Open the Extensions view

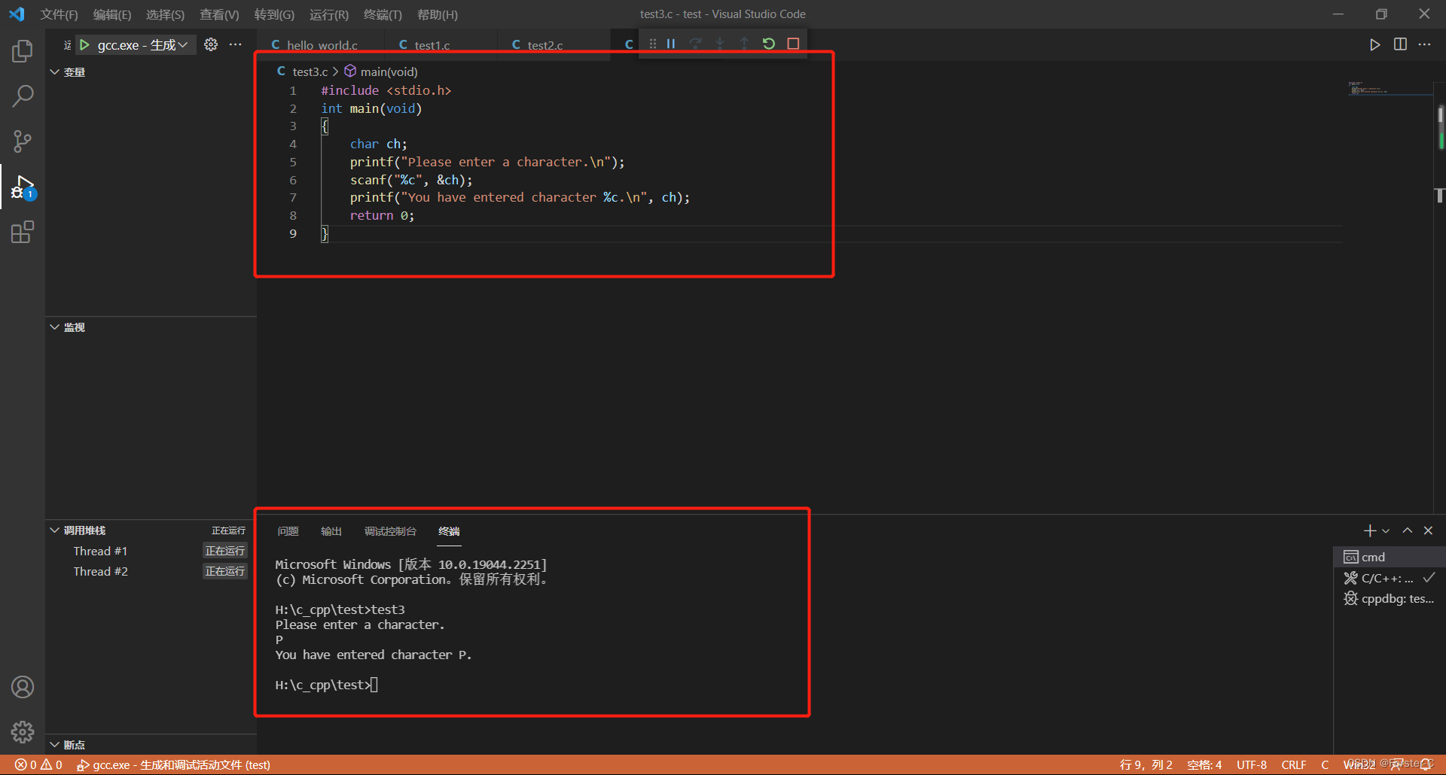(23, 232)
